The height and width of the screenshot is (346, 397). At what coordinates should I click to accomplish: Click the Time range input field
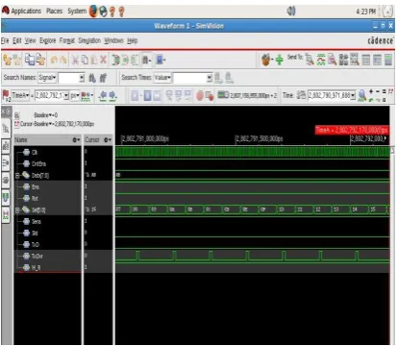pos(330,95)
